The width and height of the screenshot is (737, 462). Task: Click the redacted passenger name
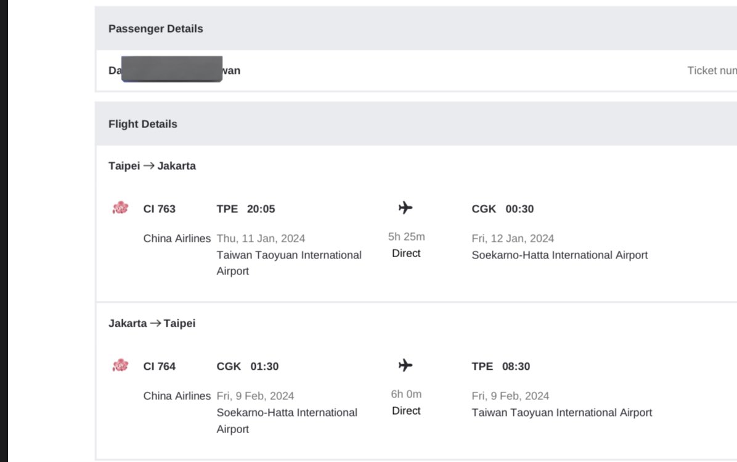click(x=172, y=69)
